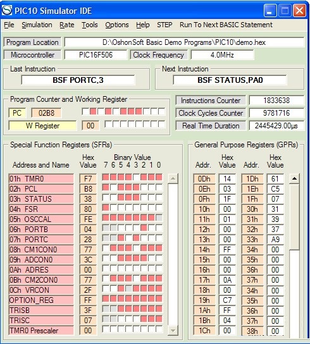The width and height of the screenshot is (310, 344).
Task: Click the GPR address 0Fh cell
Action: click(204, 199)
